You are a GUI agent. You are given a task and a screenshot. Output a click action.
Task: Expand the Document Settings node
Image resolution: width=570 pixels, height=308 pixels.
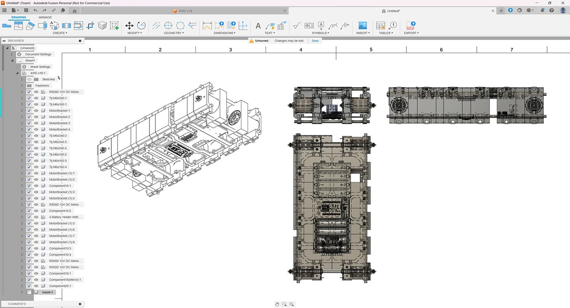coord(12,55)
